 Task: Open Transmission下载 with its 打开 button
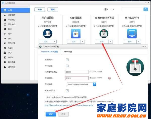(102, 42)
